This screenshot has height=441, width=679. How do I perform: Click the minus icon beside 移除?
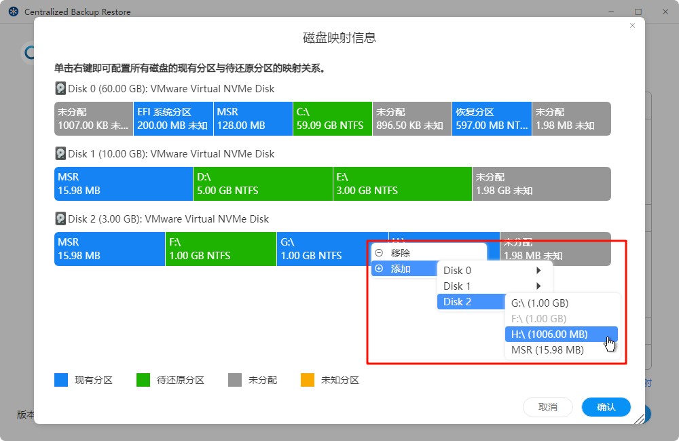pyautogui.click(x=380, y=252)
